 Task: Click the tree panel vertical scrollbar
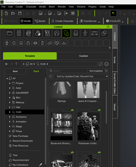[x=46, y=121]
